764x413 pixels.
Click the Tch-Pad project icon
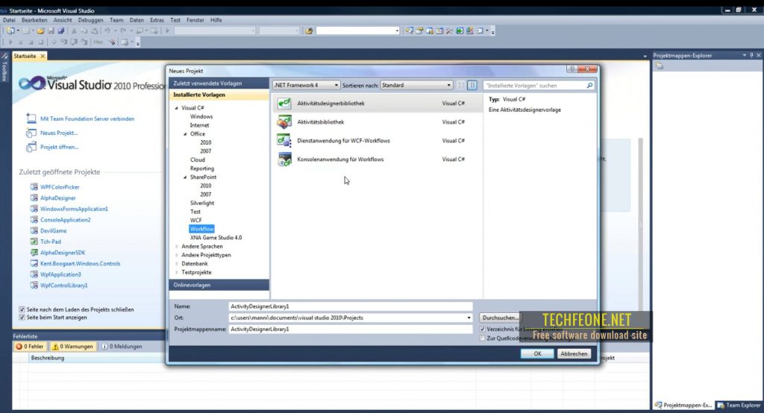(34, 241)
